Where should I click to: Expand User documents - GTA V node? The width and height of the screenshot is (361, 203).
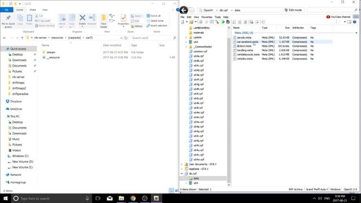182,164
